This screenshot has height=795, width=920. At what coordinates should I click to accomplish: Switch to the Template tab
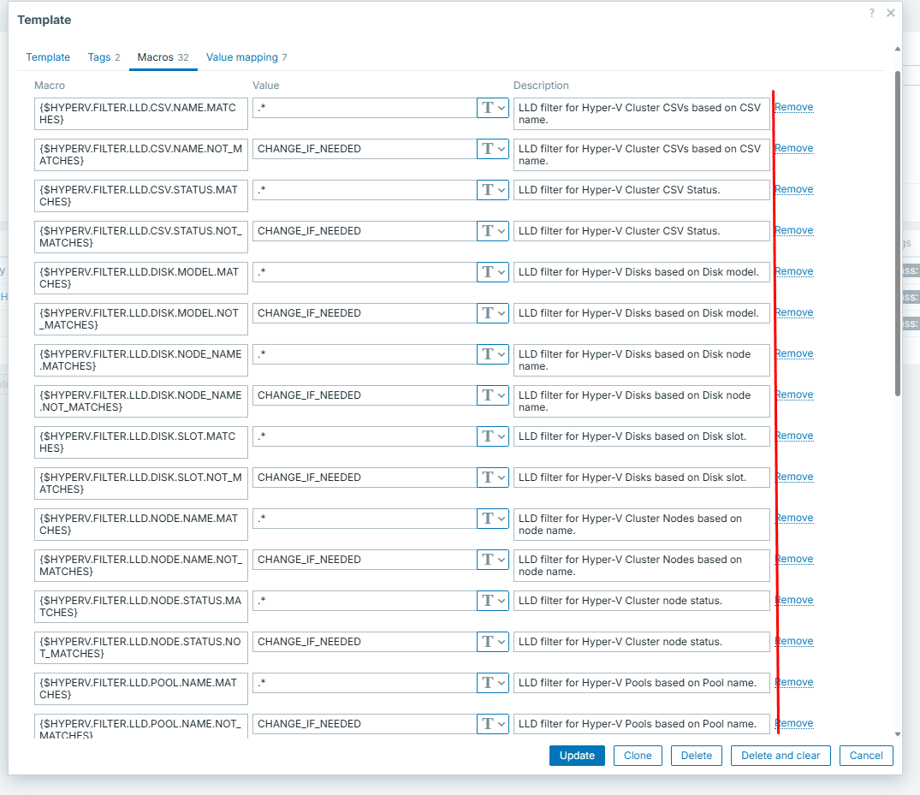(x=48, y=57)
